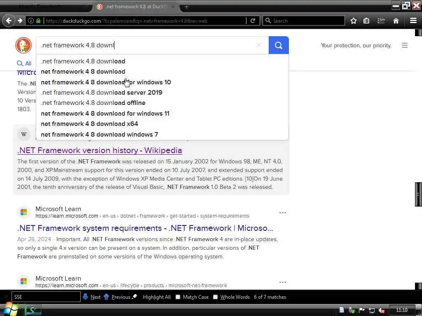Click the green taskbar application button
Screen dimensions: 422x316
click(33, 310)
